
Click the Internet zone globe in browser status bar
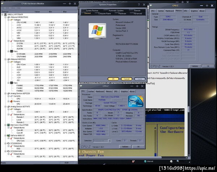point(145,161)
